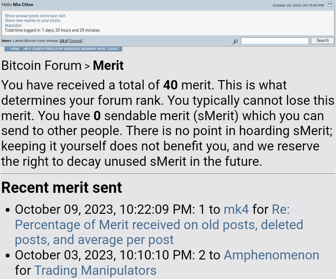The width and height of the screenshot is (336, 279).
Task: Select SEARCH in the navigation bar
Action: [x=38, y=49]
